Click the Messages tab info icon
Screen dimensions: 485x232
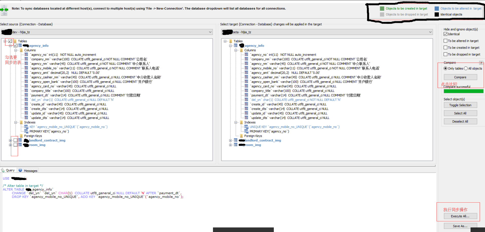(x=20, y=170)
